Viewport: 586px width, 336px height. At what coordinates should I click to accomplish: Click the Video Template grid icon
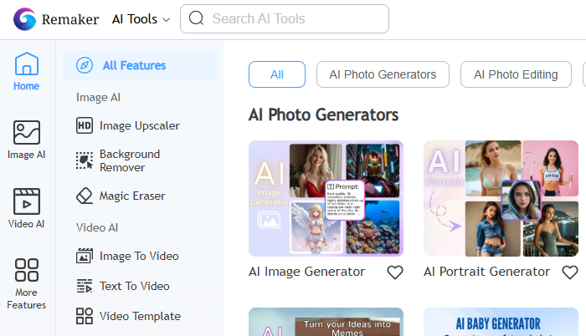coord(85,316)
